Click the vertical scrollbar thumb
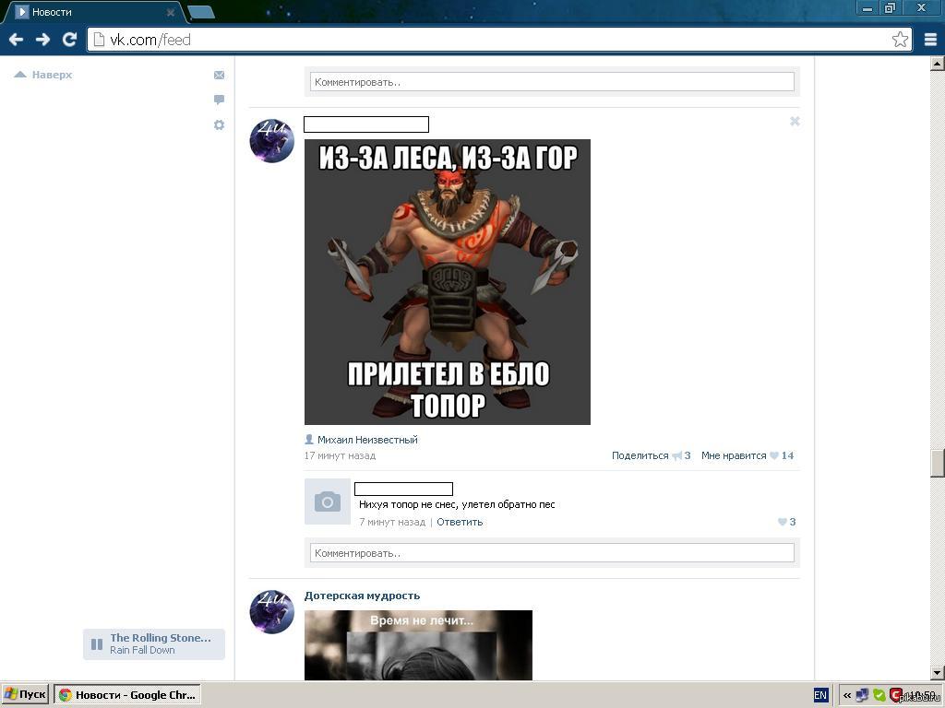945x708 pixels. tap(938, 463)
